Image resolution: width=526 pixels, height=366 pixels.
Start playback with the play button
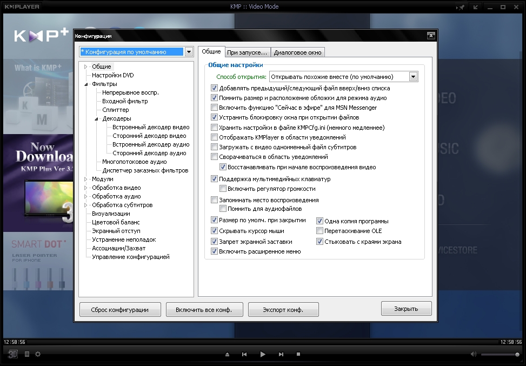click(x=263, y=354)
